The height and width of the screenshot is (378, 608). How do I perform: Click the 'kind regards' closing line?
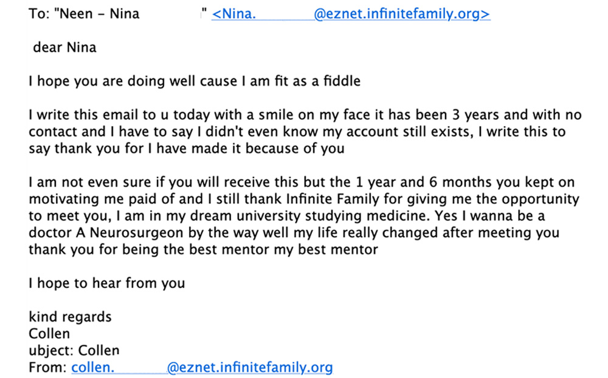point(70,317)
